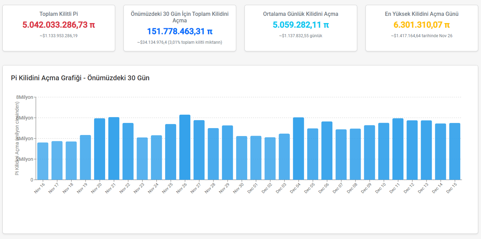Click the 151.778.463,31 π total unlock value
This screenshot has width=481, height=239.
tap(180, 31)
